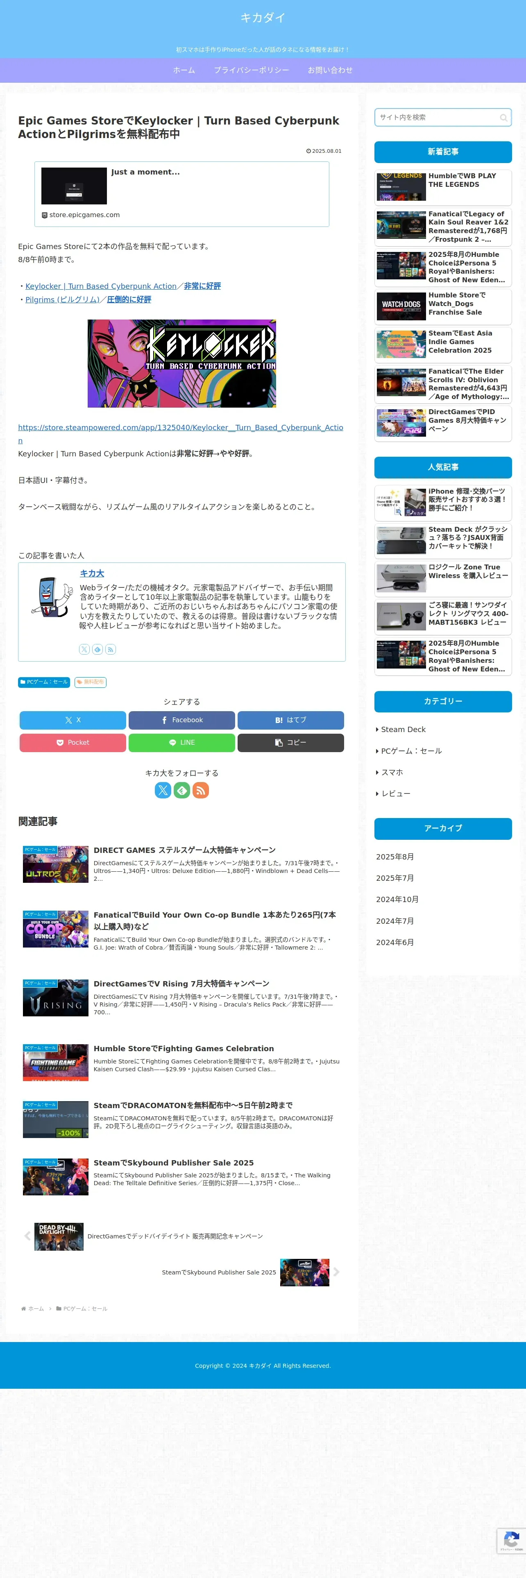Open the 2024年7月 archive
This screenshot has width=526, height=1578.
(395, 920)
